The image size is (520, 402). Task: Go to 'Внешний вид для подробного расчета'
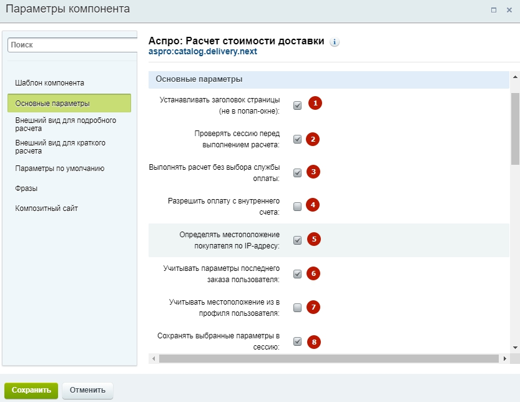click(66, 124)
